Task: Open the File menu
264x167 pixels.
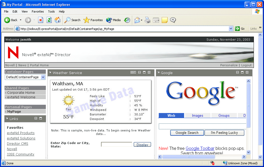Action: click(x=6, y=11)
